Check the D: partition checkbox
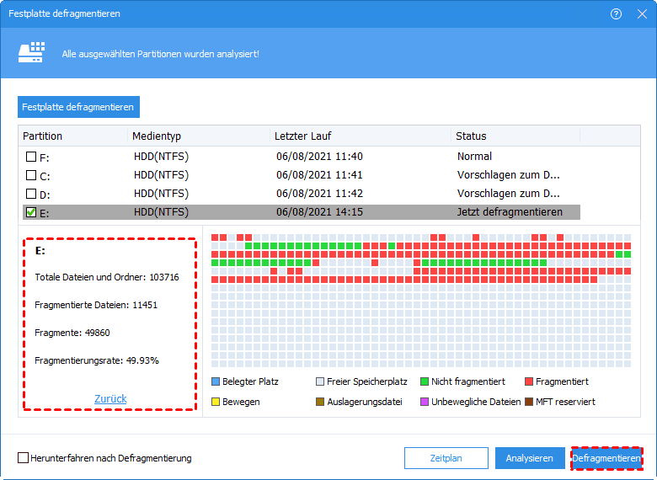 pyautogui.click(x=31, y=194)
